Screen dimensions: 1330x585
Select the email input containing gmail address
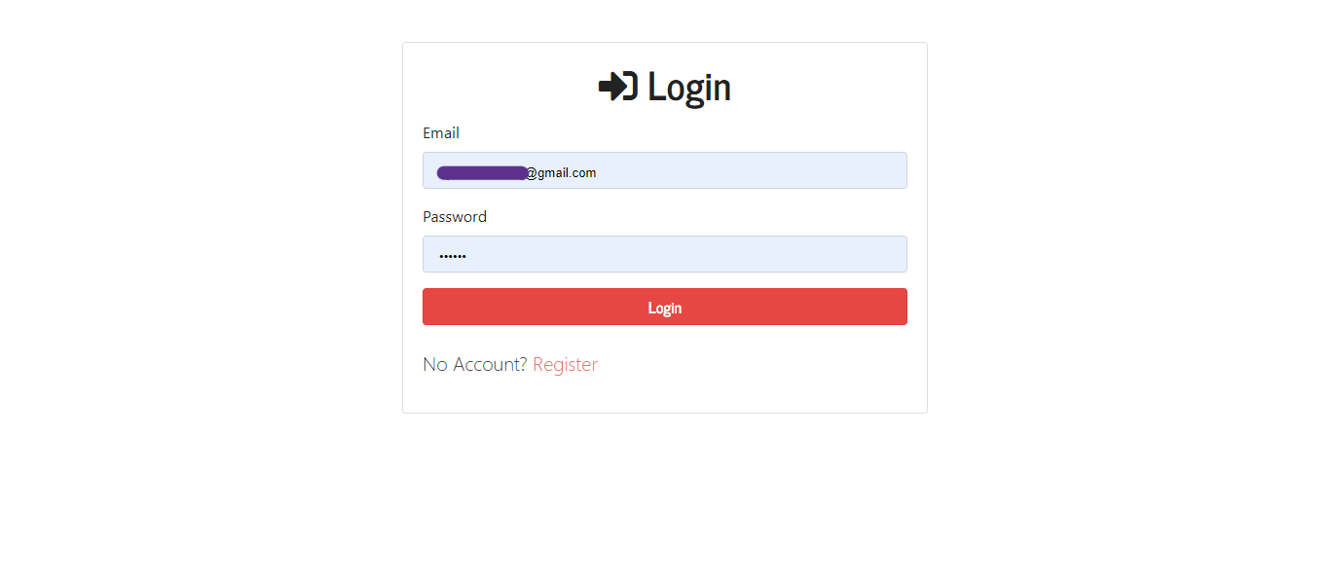(665, 170)
